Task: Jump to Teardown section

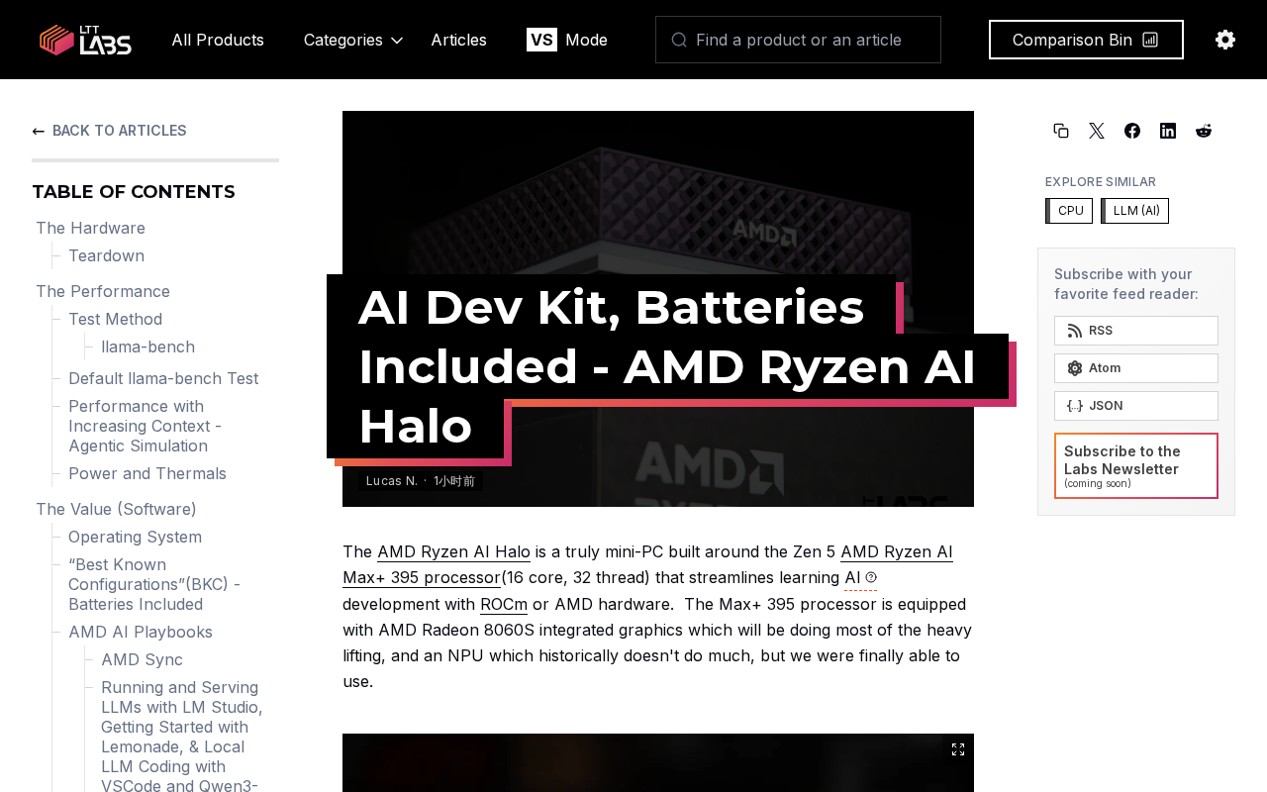Action: 106,255
